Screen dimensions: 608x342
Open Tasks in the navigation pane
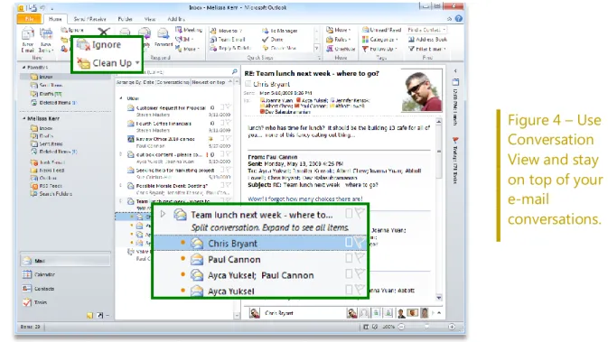(35, 302)
